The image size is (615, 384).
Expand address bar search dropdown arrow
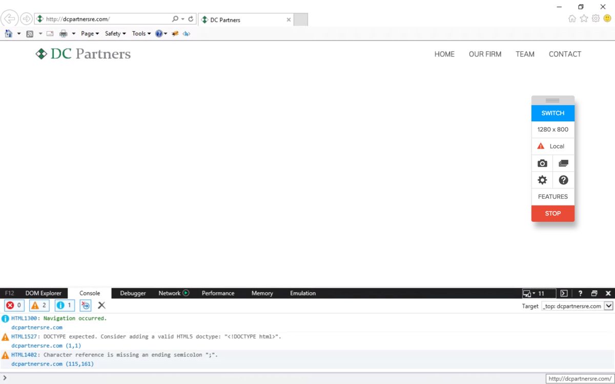tap(182, 19)
